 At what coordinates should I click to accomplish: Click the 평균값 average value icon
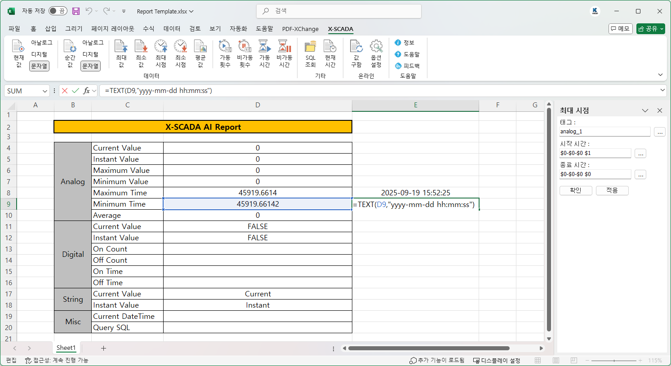click(x=200, y=47)
